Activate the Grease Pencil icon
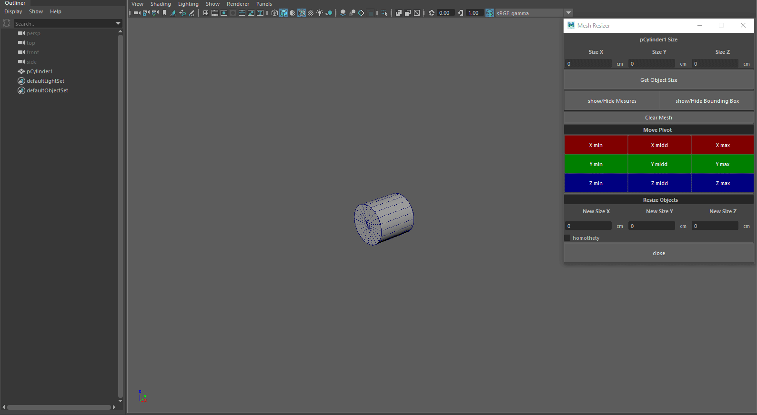 coord(192,13)
